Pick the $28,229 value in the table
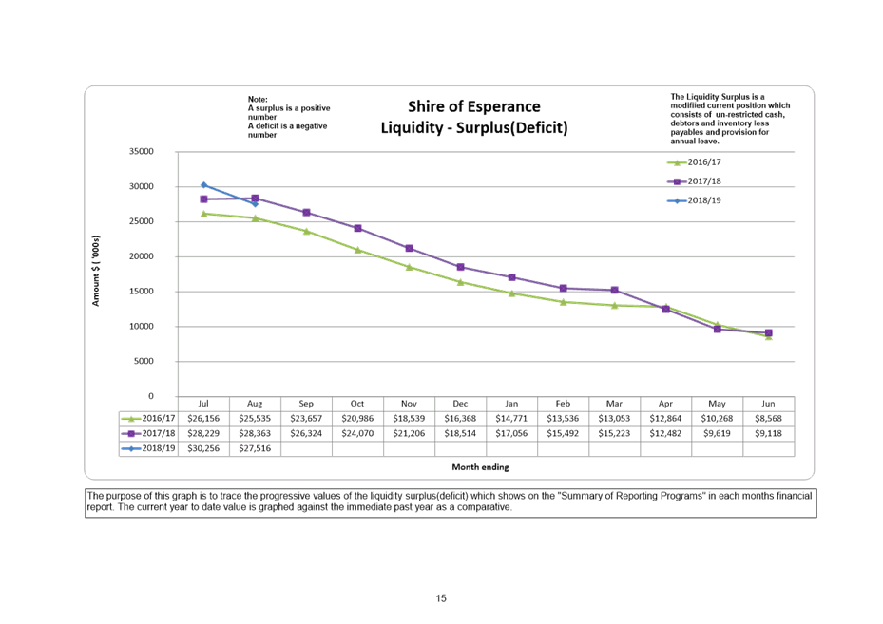Image resolution: width=883 pixels, height=624 pixels. point(203,434)
